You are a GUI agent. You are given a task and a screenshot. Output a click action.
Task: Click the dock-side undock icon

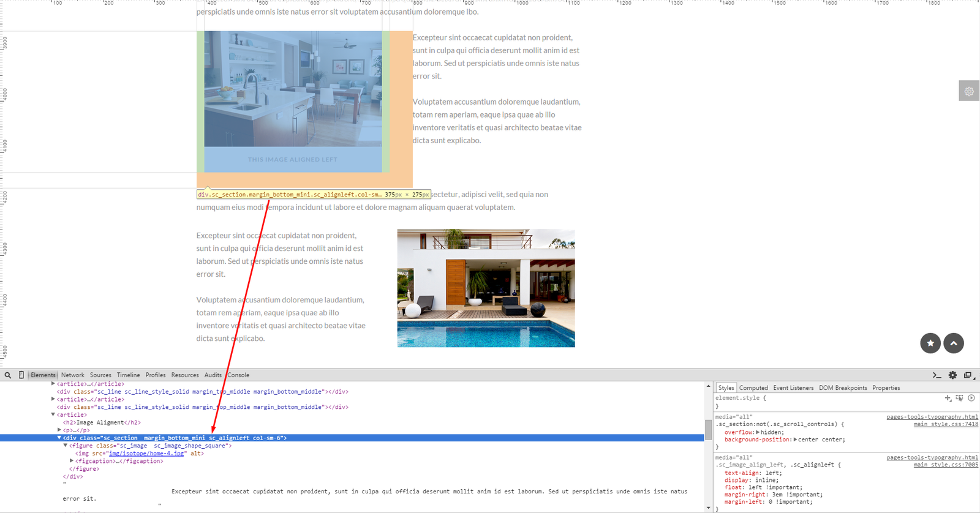coord(968,375)
